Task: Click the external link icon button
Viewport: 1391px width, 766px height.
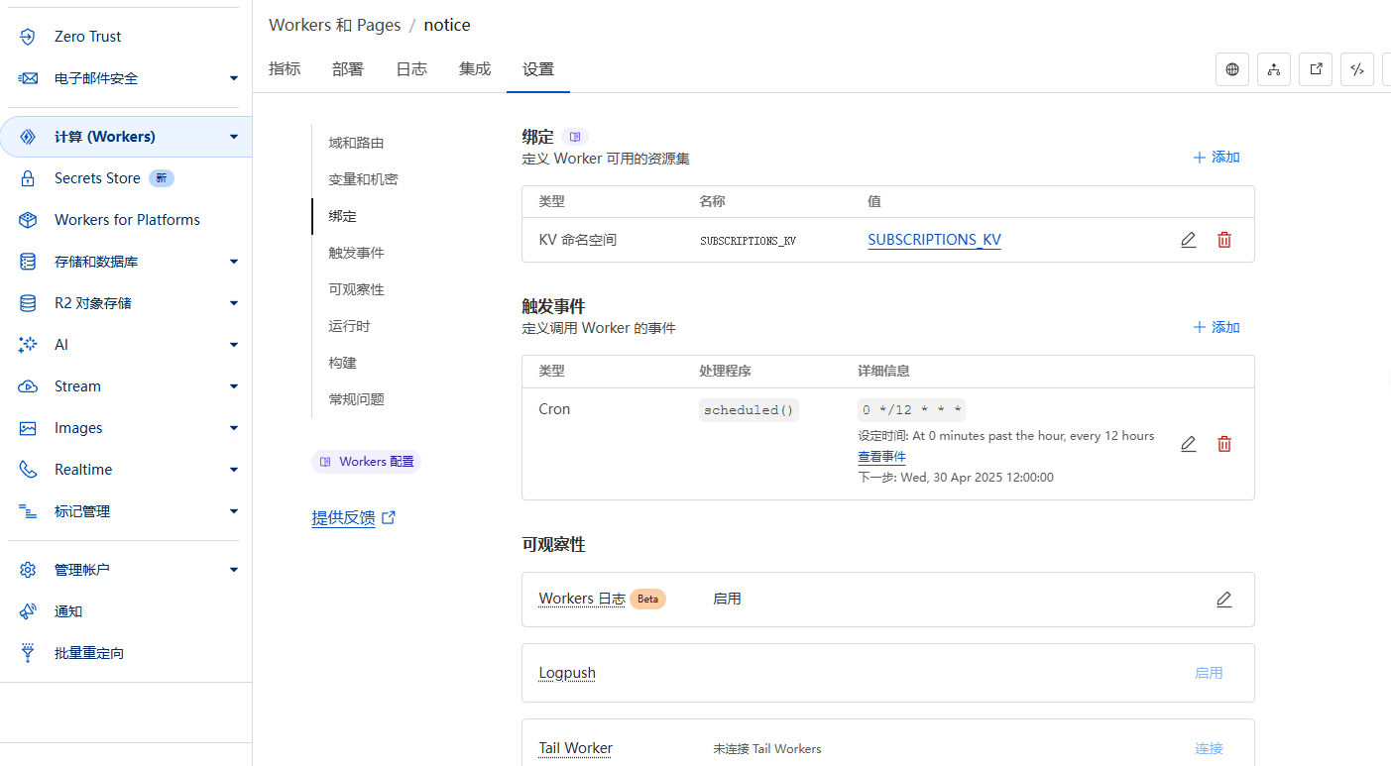Action: pyautogui.click(x=1316, y=69)
